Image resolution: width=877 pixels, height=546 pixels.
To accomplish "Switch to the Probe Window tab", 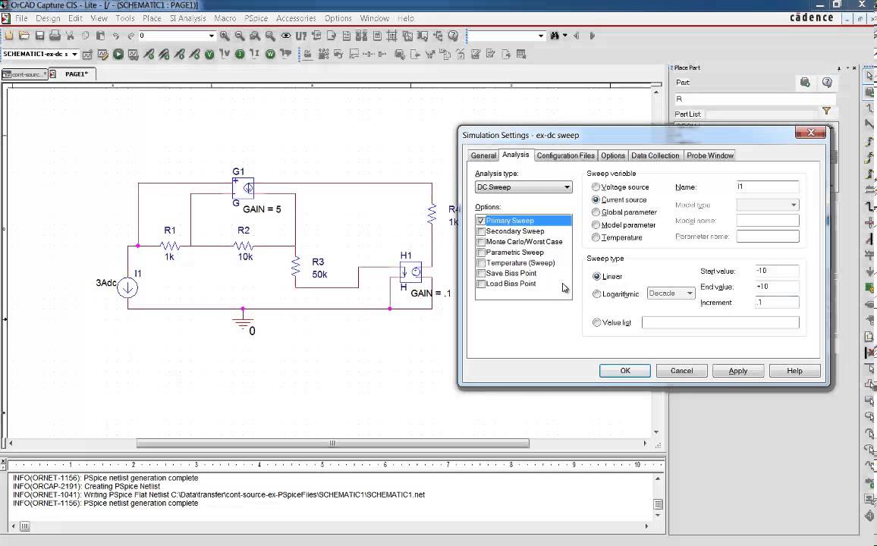I will [710, 156].
